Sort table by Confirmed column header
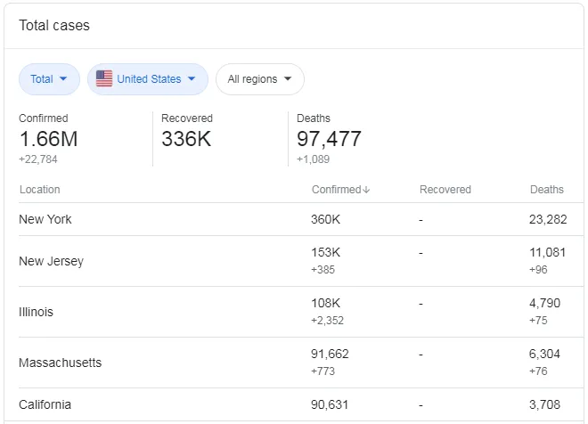 pyautogui.click(x=336, y=190)
